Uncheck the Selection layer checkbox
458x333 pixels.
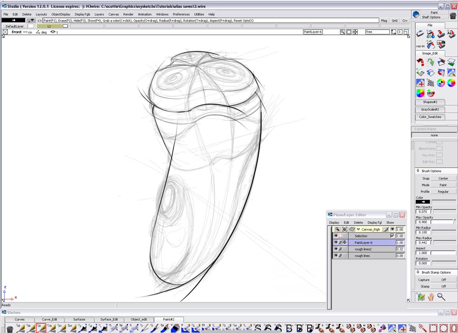click(x=392, y=236)
